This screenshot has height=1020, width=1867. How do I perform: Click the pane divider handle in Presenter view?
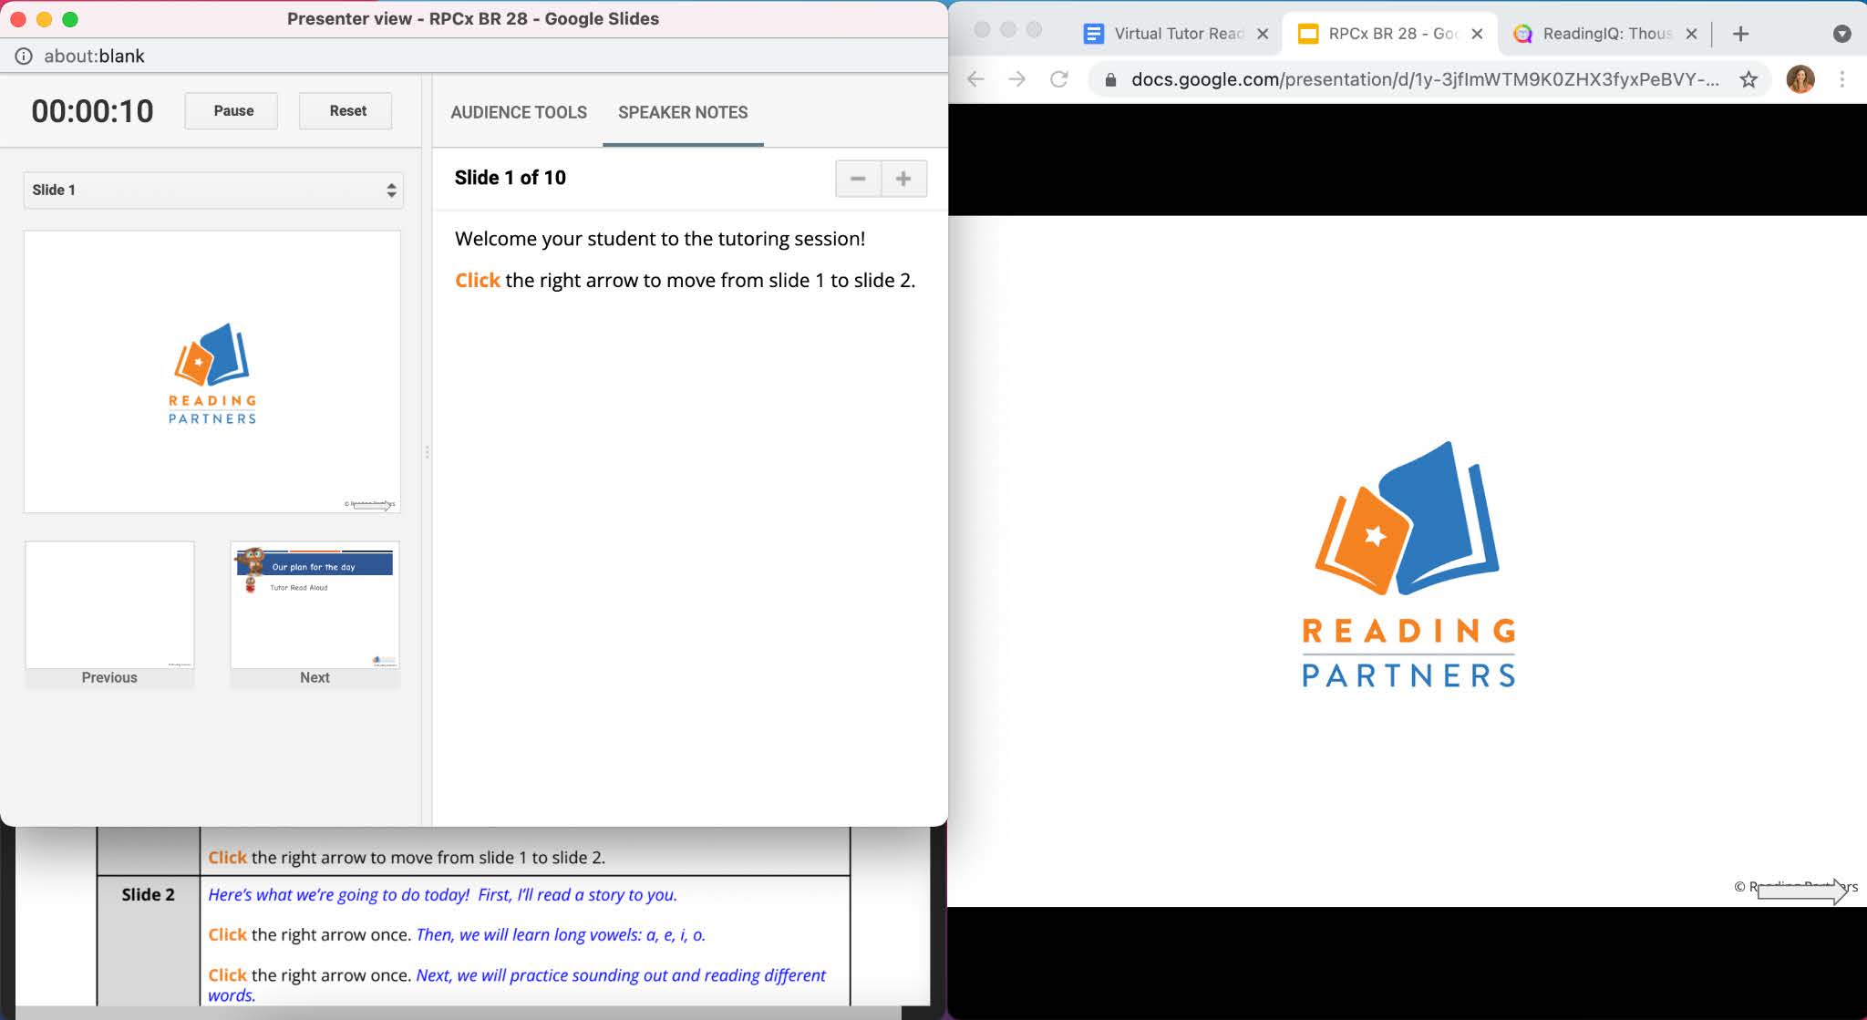click(427, 451)
